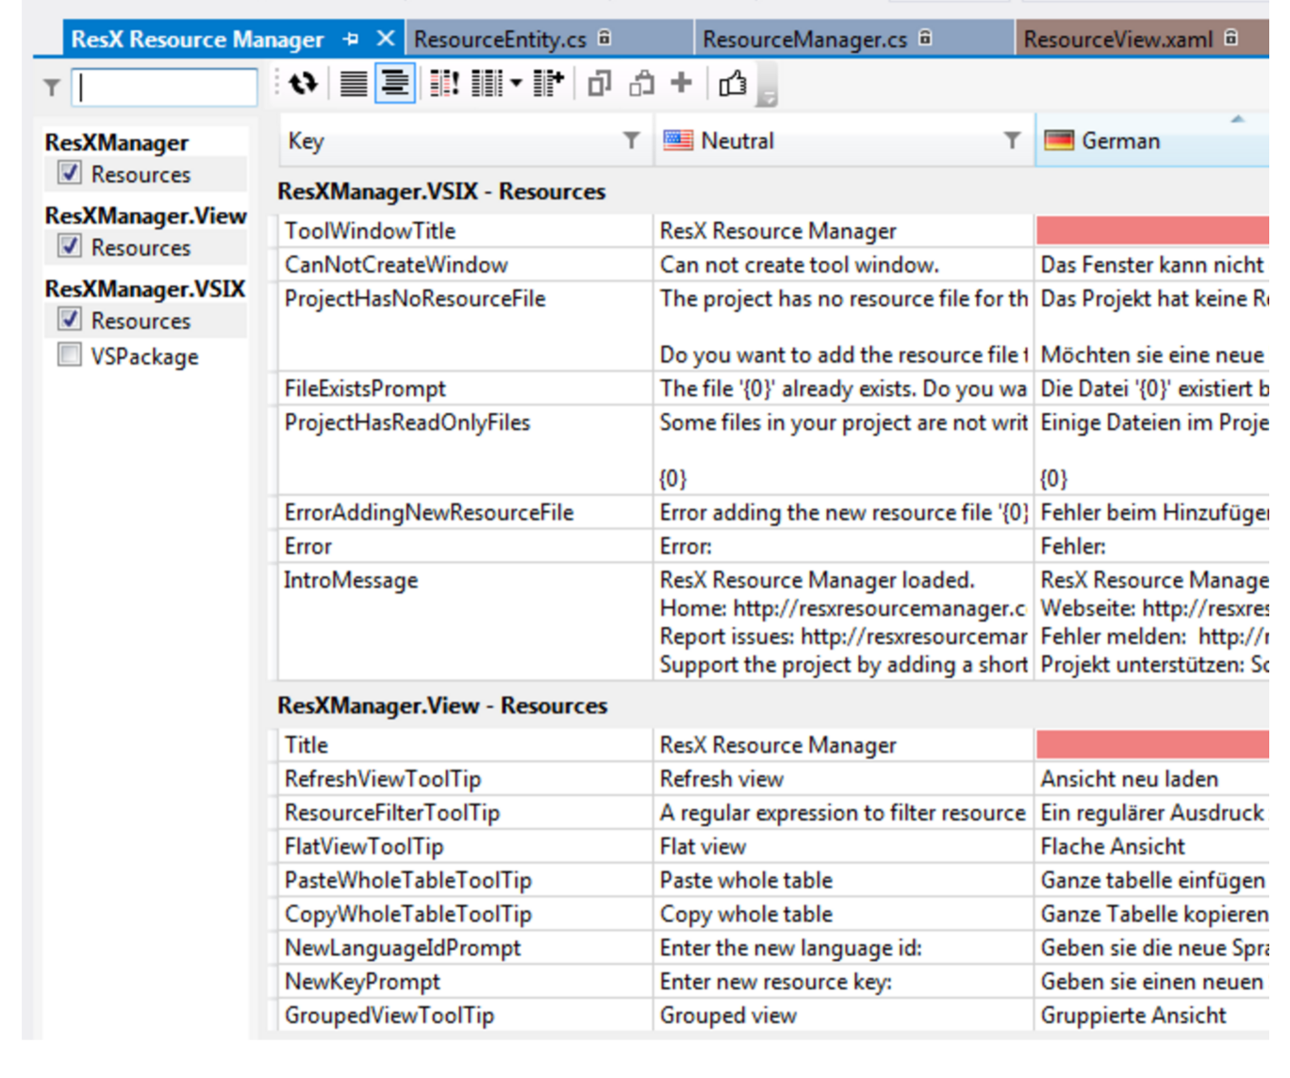Select the NewKeyPrompt key cell
Screen dimensions: 1290x1078
pyautogui.click(x=465, y=982)
